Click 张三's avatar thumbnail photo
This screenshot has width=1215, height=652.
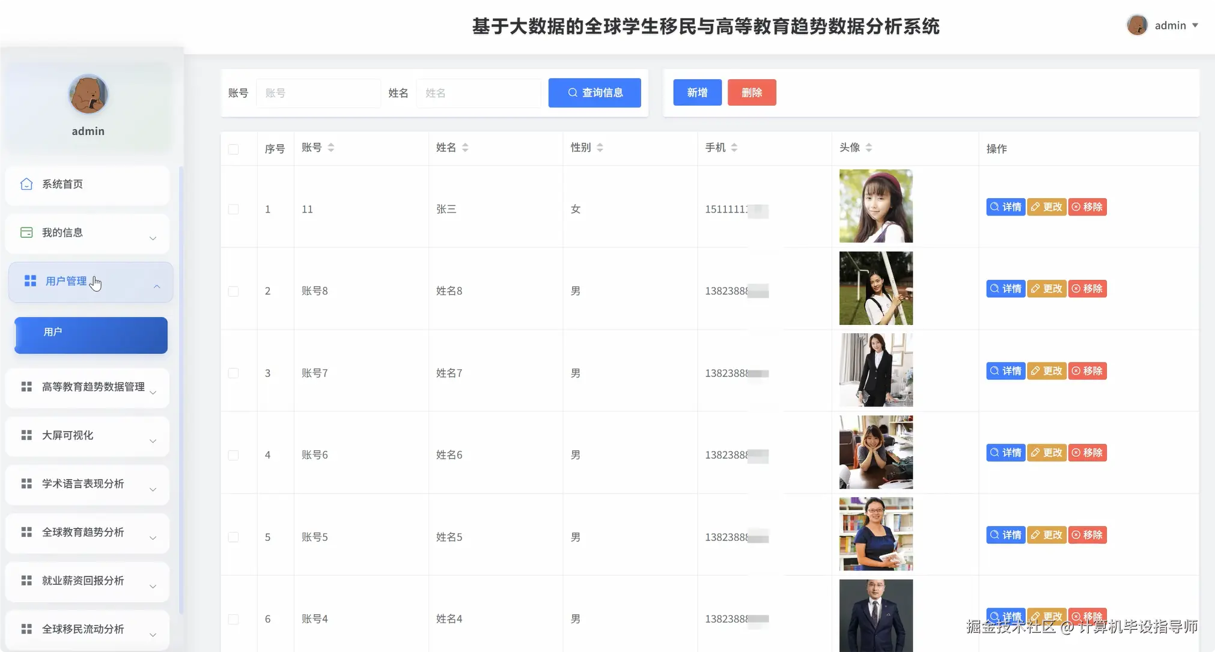tap(875, 206)
